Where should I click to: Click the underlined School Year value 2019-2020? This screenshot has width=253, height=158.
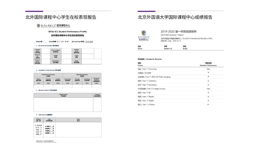point(89,42)
